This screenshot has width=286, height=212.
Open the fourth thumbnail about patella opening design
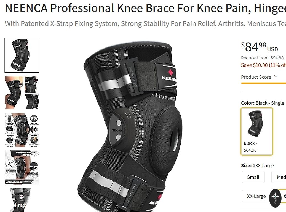point(22,167)
